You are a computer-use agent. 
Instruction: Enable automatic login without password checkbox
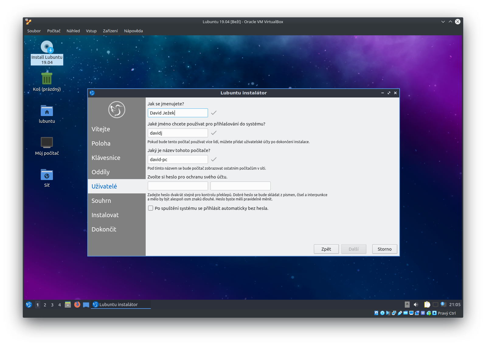coord(151,208)
